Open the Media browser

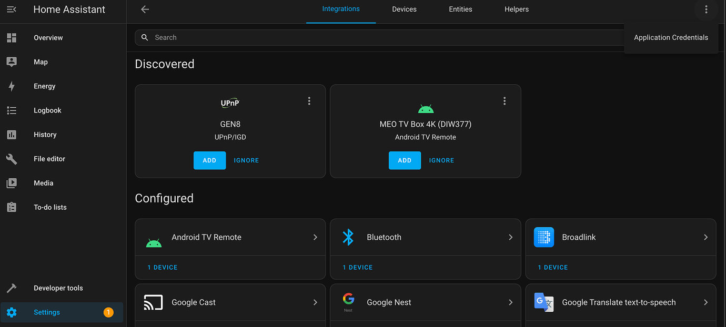coord(43,182)
